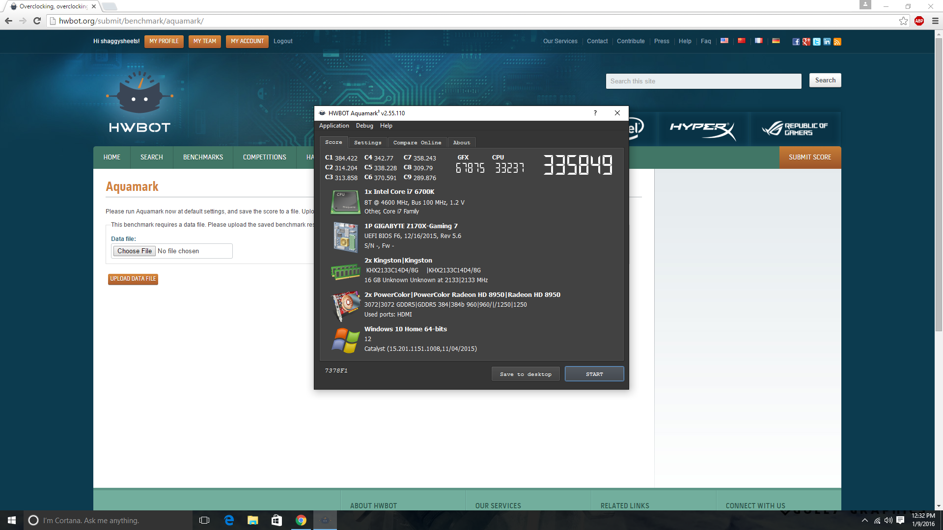Click the SUBMIT SCORE button

click(810, 158)
